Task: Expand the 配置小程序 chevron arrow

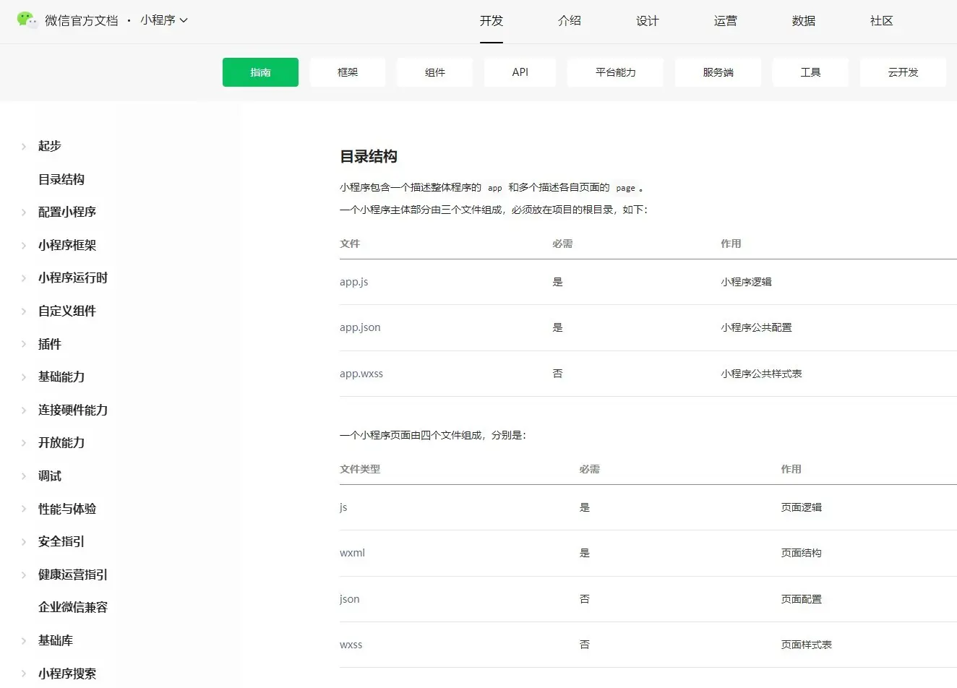Action: pos(24,212)
